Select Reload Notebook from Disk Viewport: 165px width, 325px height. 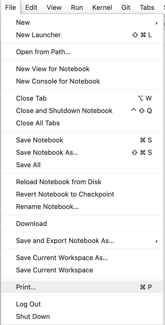click(82, 182)
